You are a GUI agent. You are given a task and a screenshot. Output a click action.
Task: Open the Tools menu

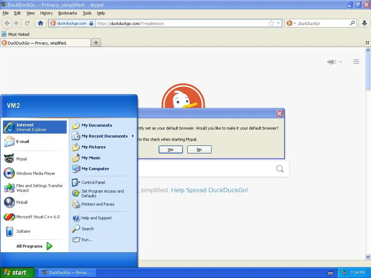[x=87, y=13]
